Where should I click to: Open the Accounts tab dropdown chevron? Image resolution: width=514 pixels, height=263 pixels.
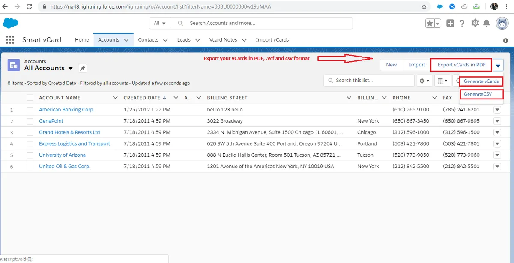(x=126, y=40)
